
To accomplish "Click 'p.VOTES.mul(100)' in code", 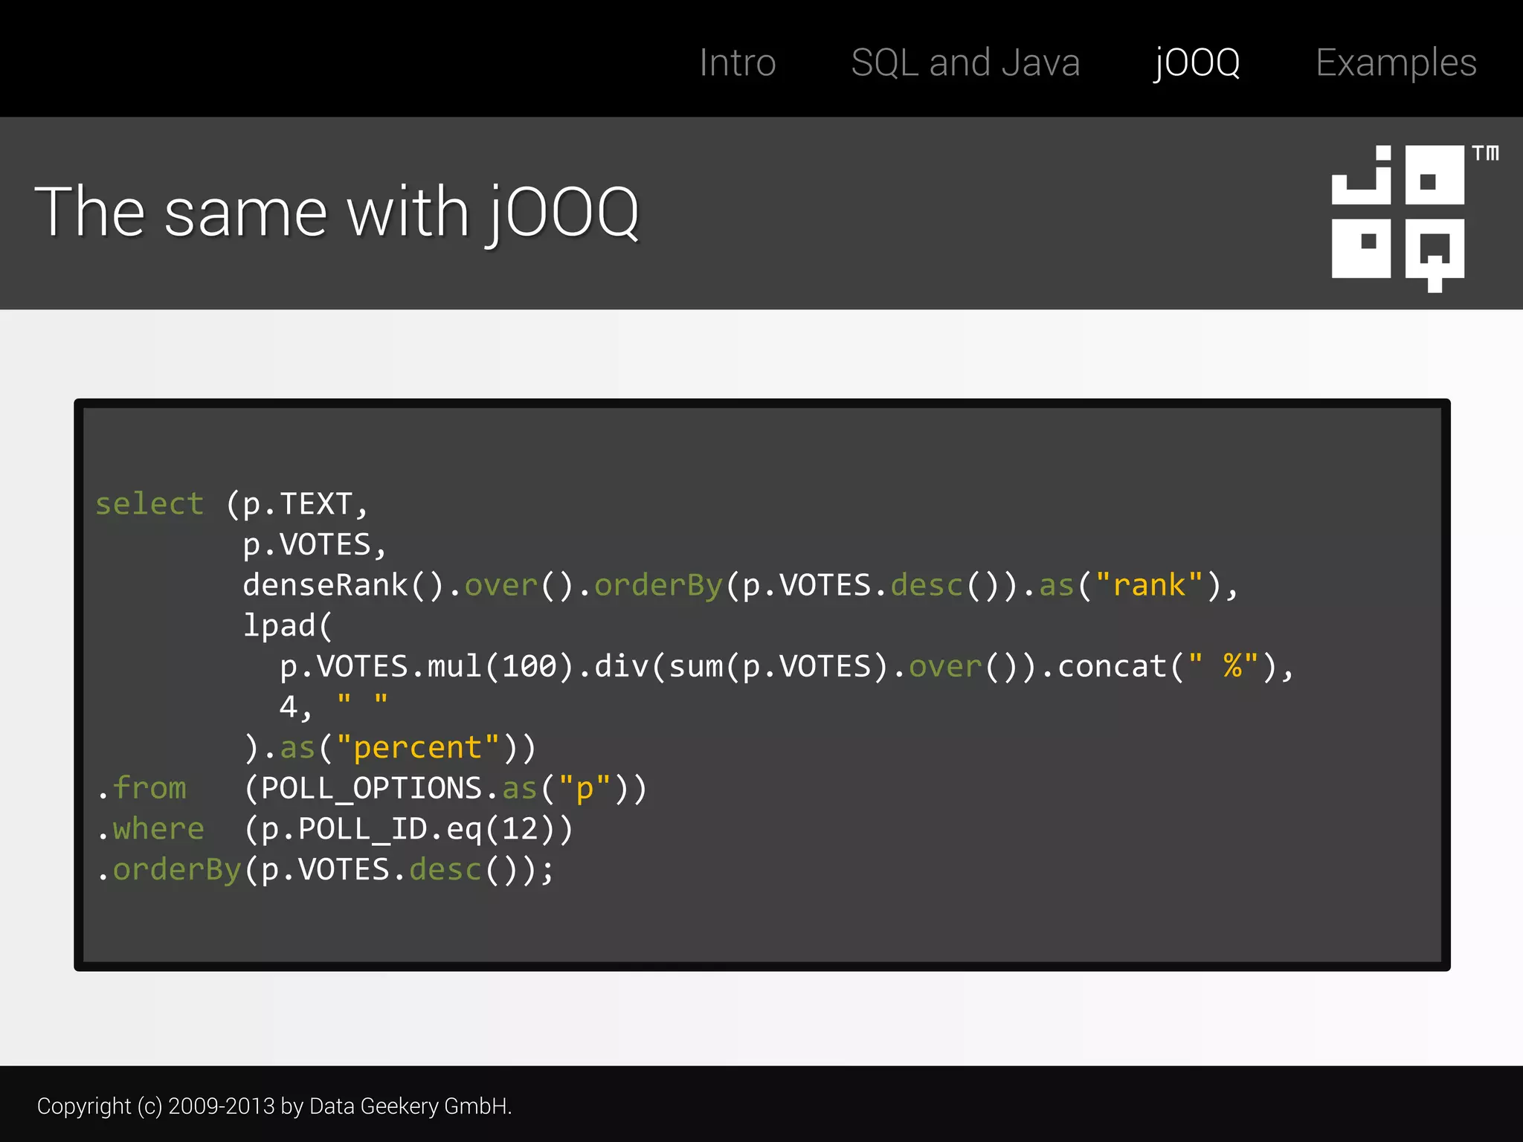I will [427, 666].
